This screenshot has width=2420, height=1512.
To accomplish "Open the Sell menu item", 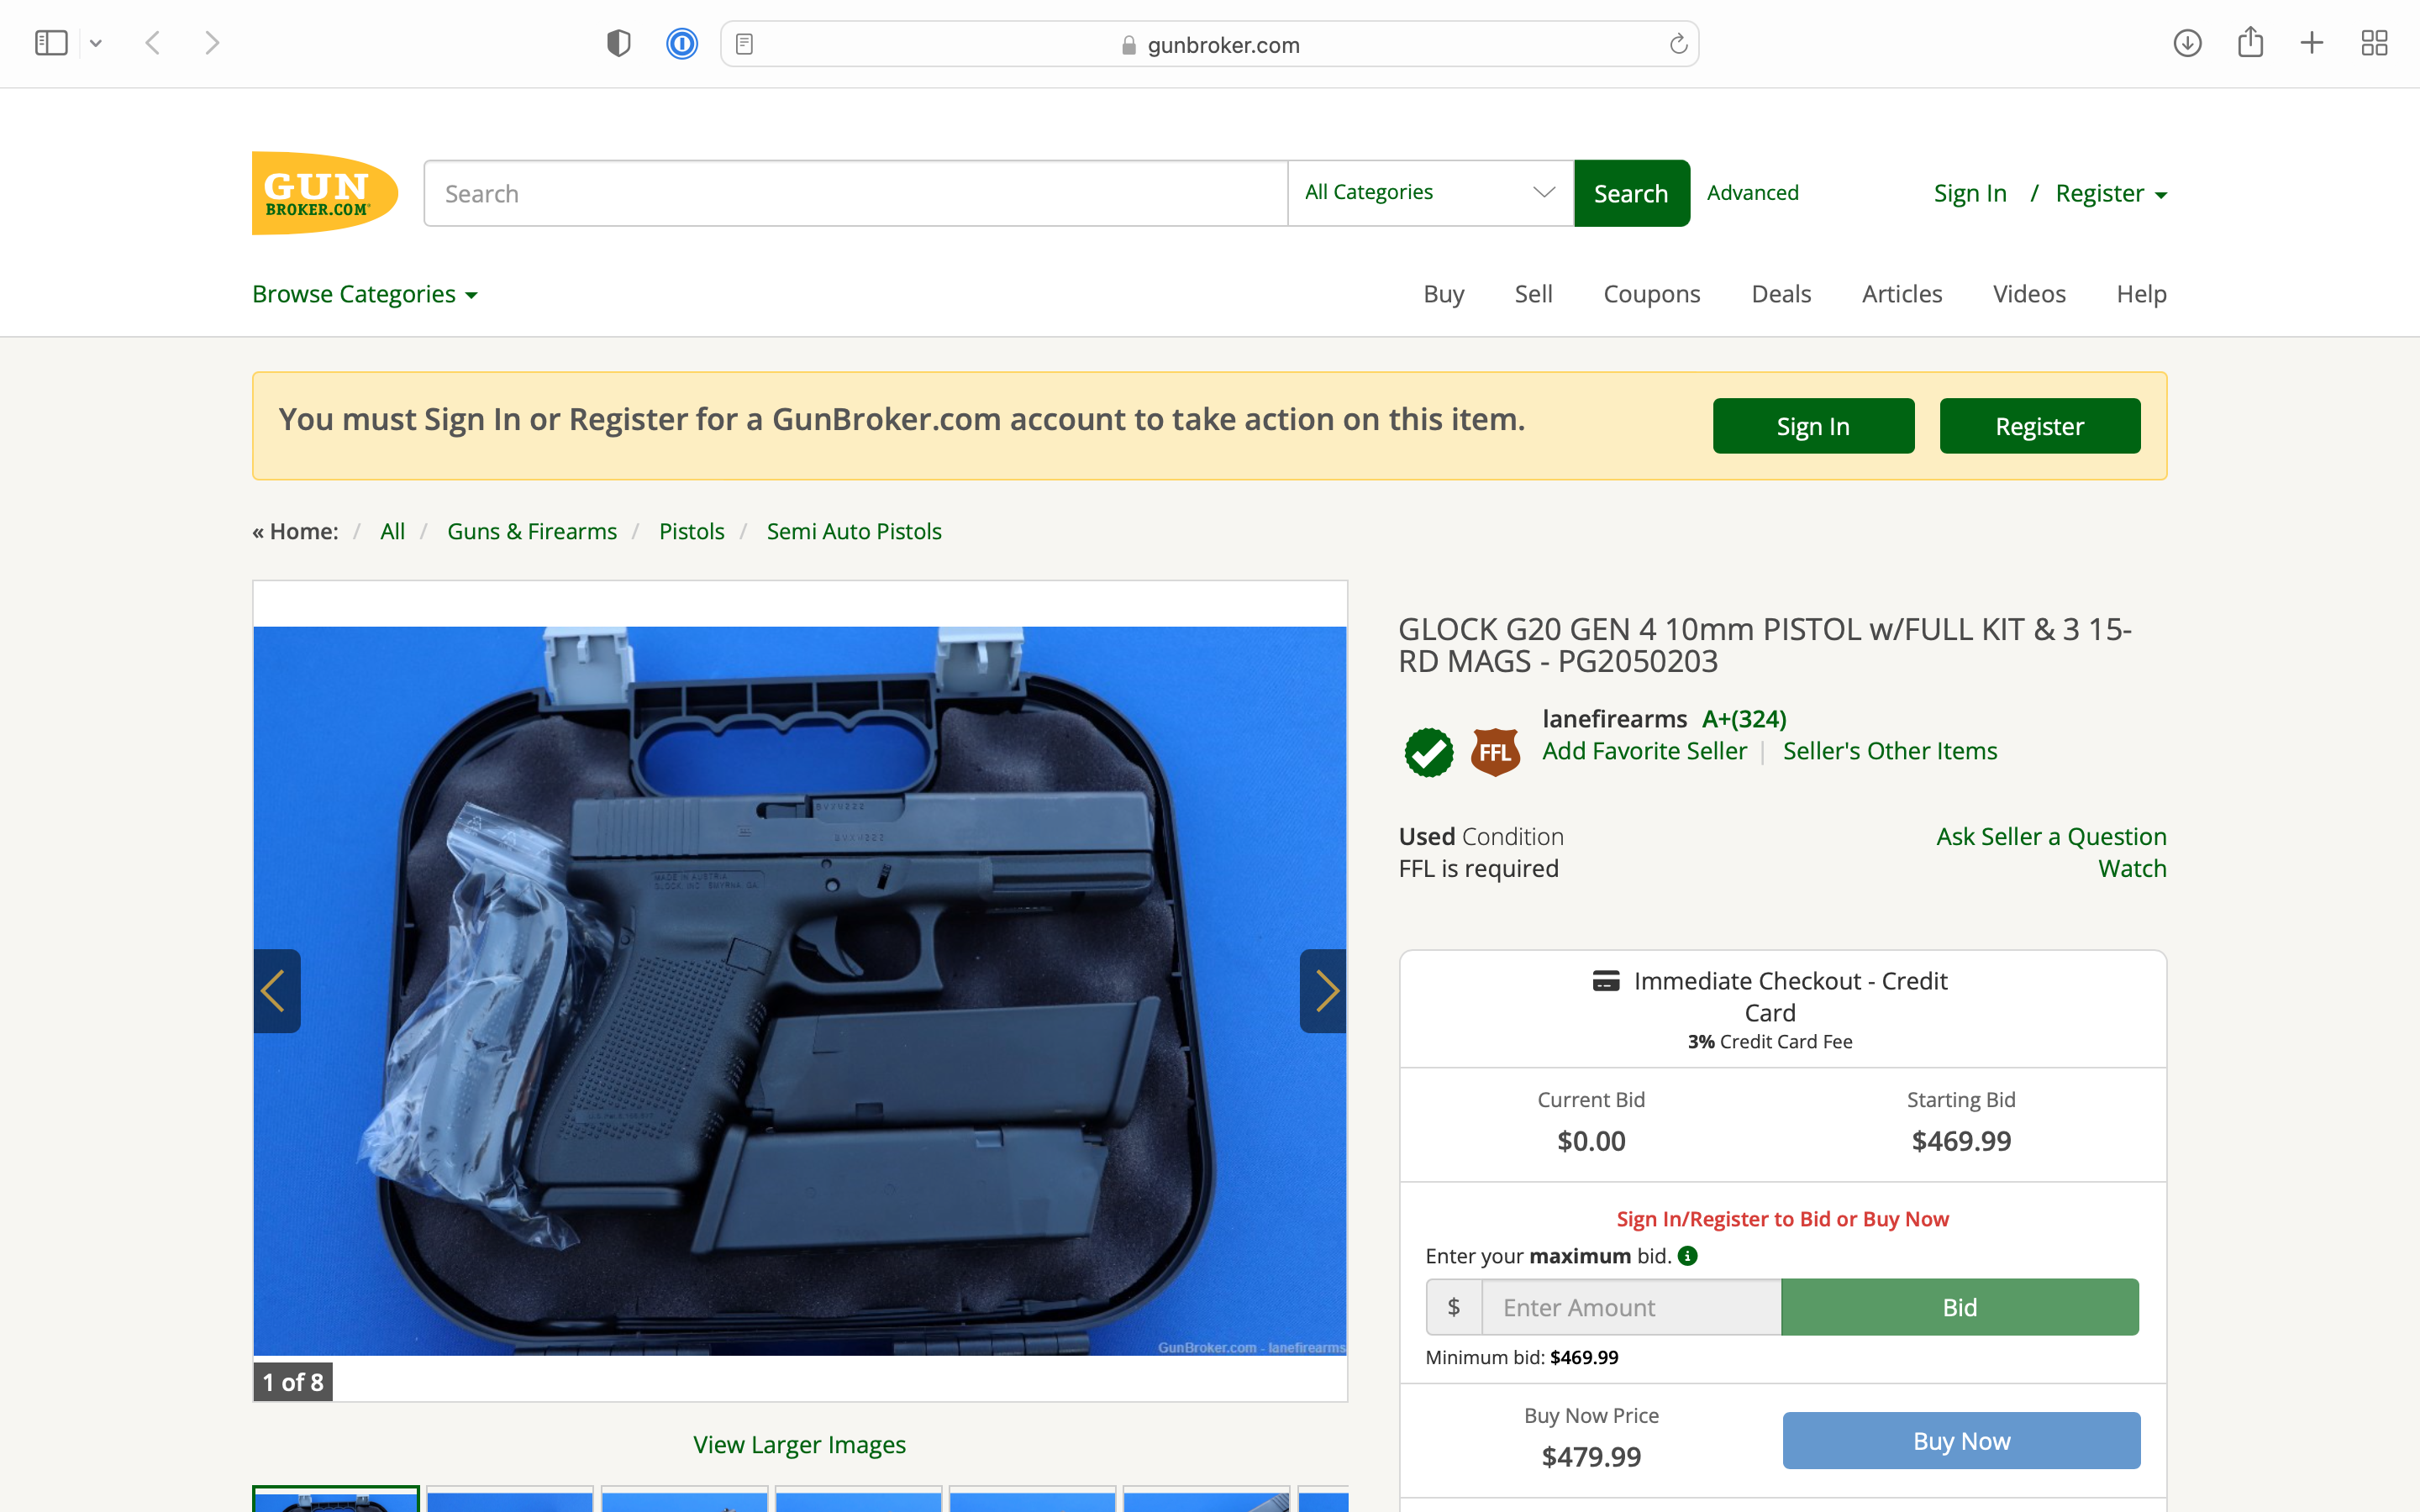I will (1533, 294).
